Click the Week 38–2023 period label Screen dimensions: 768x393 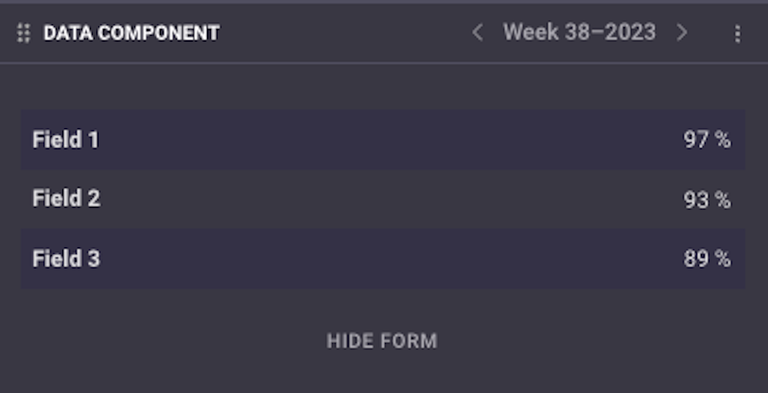point(579,32)
